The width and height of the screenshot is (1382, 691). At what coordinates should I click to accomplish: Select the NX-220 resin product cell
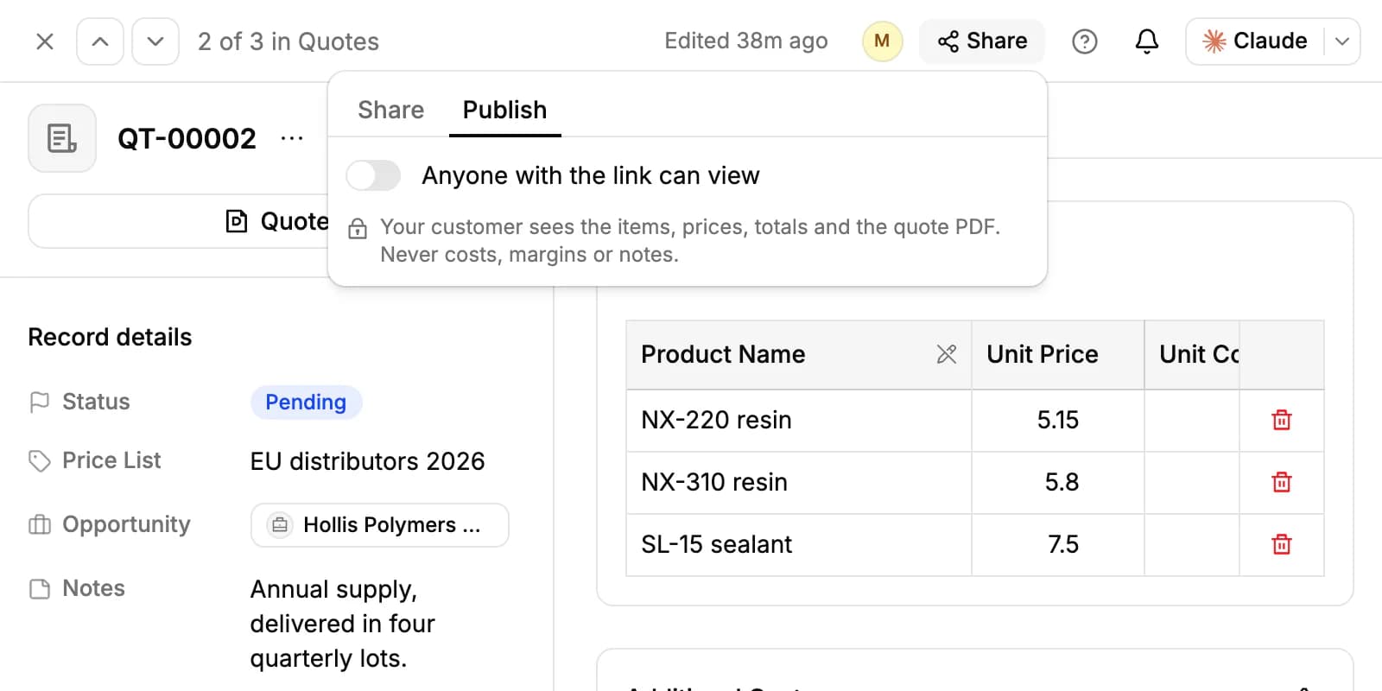pos(799,421)
